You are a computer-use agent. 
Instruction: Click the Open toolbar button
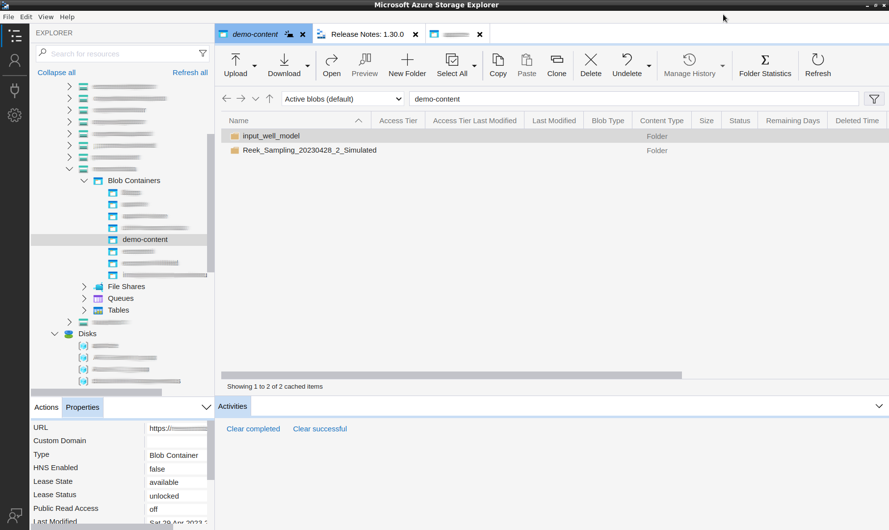332,65
